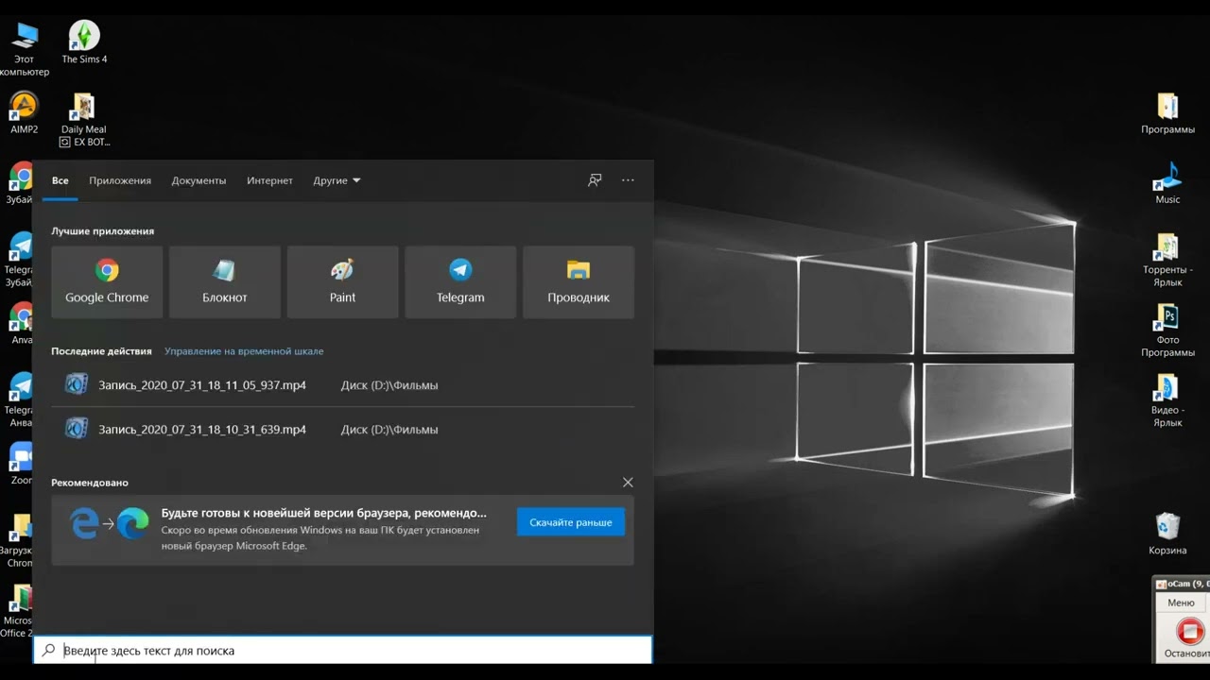Click the feedback icon in search panel

[x=595, y=179]
